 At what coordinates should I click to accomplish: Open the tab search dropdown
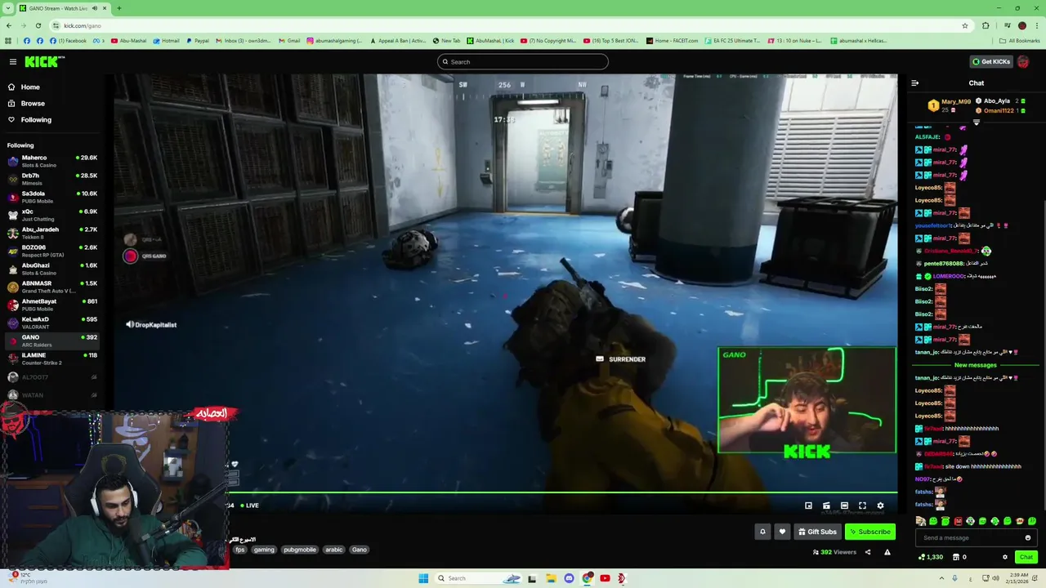(x=7, y=8)
